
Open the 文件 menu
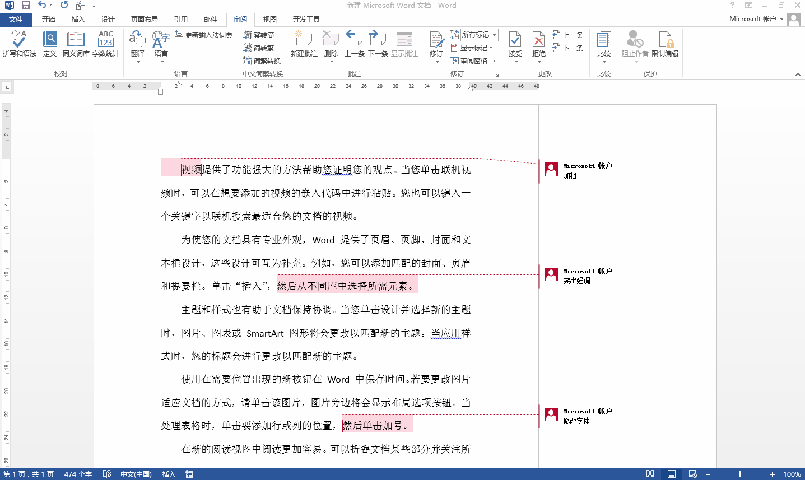[16, 18]
